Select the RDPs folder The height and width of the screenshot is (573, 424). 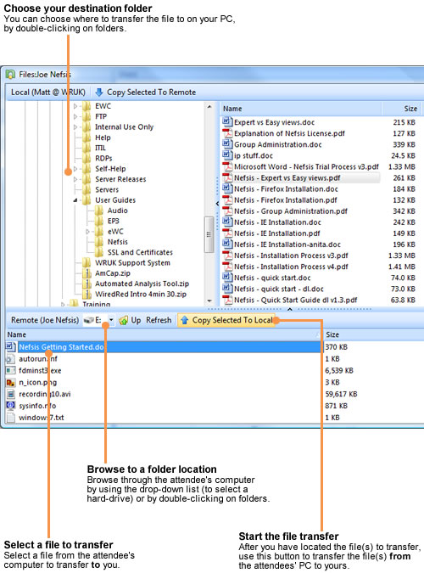coord(103,159)
